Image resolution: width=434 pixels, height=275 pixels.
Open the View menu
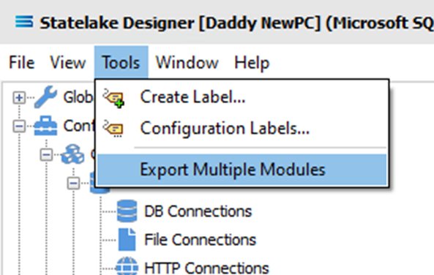[x=68, y=62]
